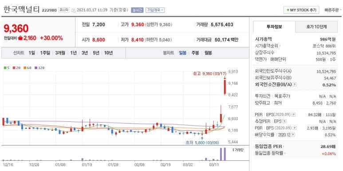Select the 3개월 line chart period
Screen dimensions: 343x171
pos(60,53)
